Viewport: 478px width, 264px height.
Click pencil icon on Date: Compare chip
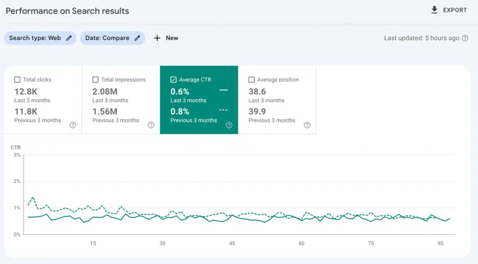(x=137, y=38)
